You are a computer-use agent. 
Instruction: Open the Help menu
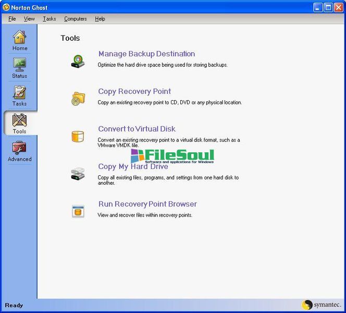[100, 19]
